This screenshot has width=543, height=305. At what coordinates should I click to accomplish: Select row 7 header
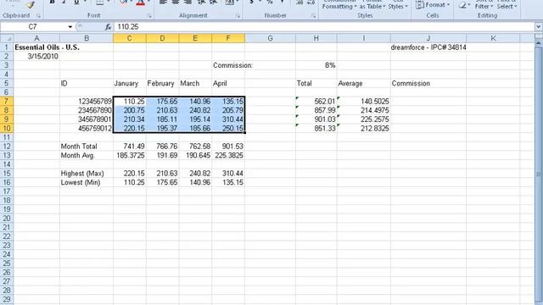[x=7, y=102]
